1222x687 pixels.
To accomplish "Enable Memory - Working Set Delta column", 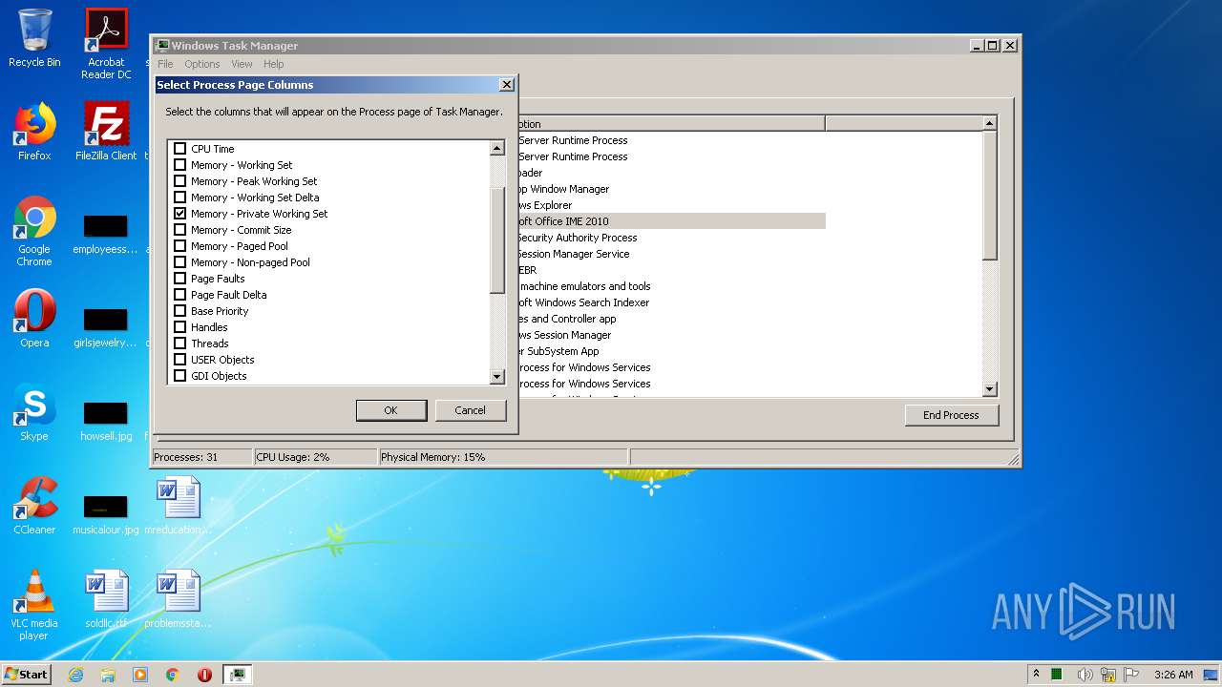I will 179,198.
